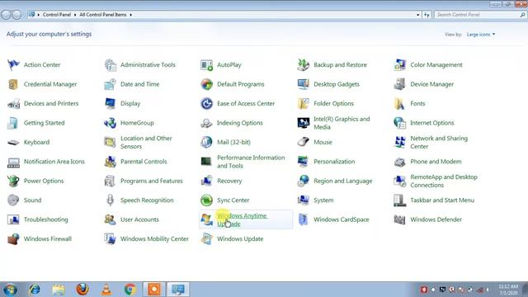Open Windows Mobility Center link

point(154,238)
